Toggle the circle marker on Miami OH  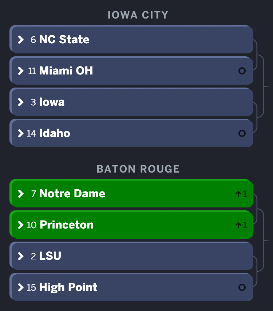click(x=242, y=71)
